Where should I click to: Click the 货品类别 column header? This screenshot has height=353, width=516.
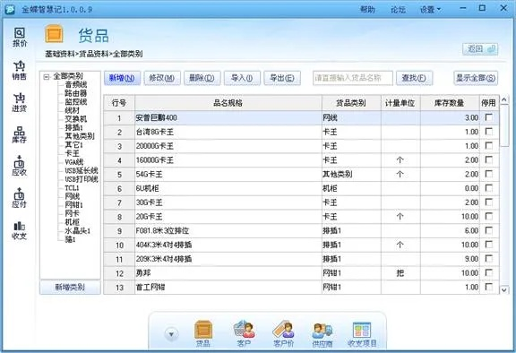pos(351,103)
